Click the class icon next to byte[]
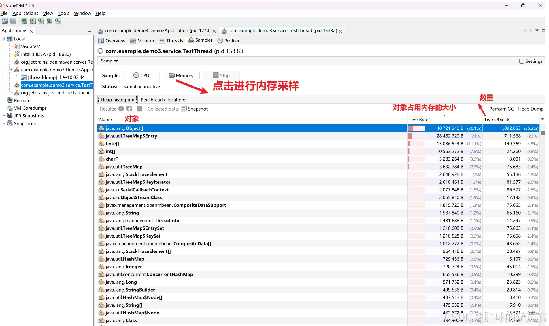The width and height of the screenshot is (549, 326). (x=101, y=144)
